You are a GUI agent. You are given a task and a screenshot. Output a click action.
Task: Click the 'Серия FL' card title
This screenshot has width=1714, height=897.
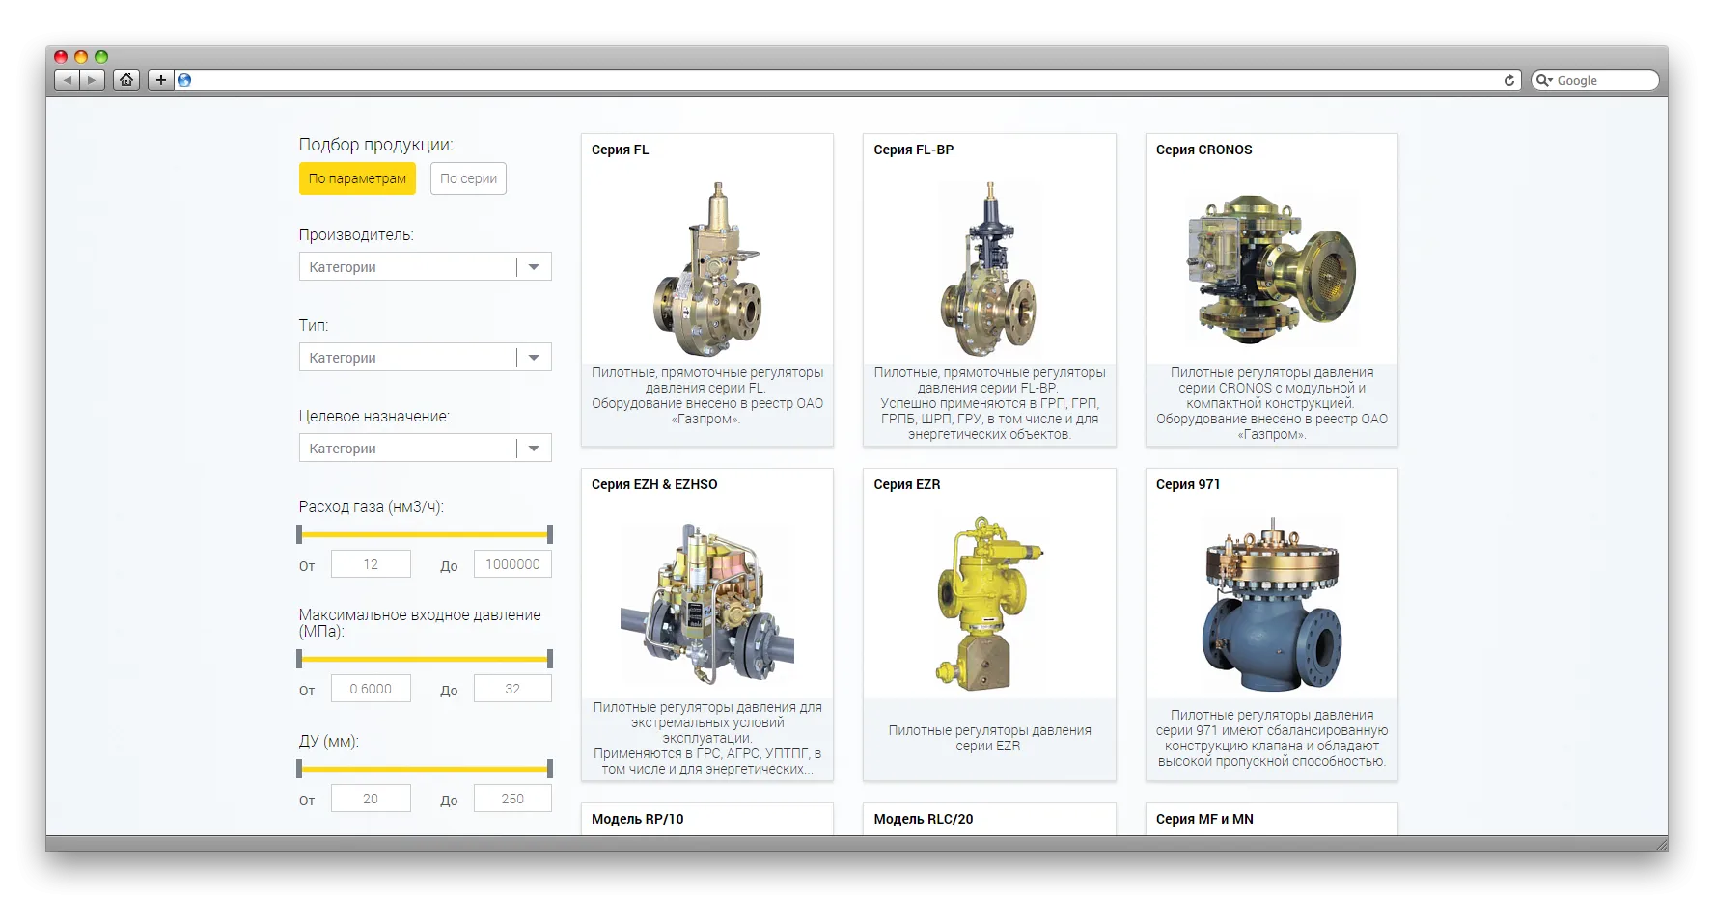[x=621, y=149]
